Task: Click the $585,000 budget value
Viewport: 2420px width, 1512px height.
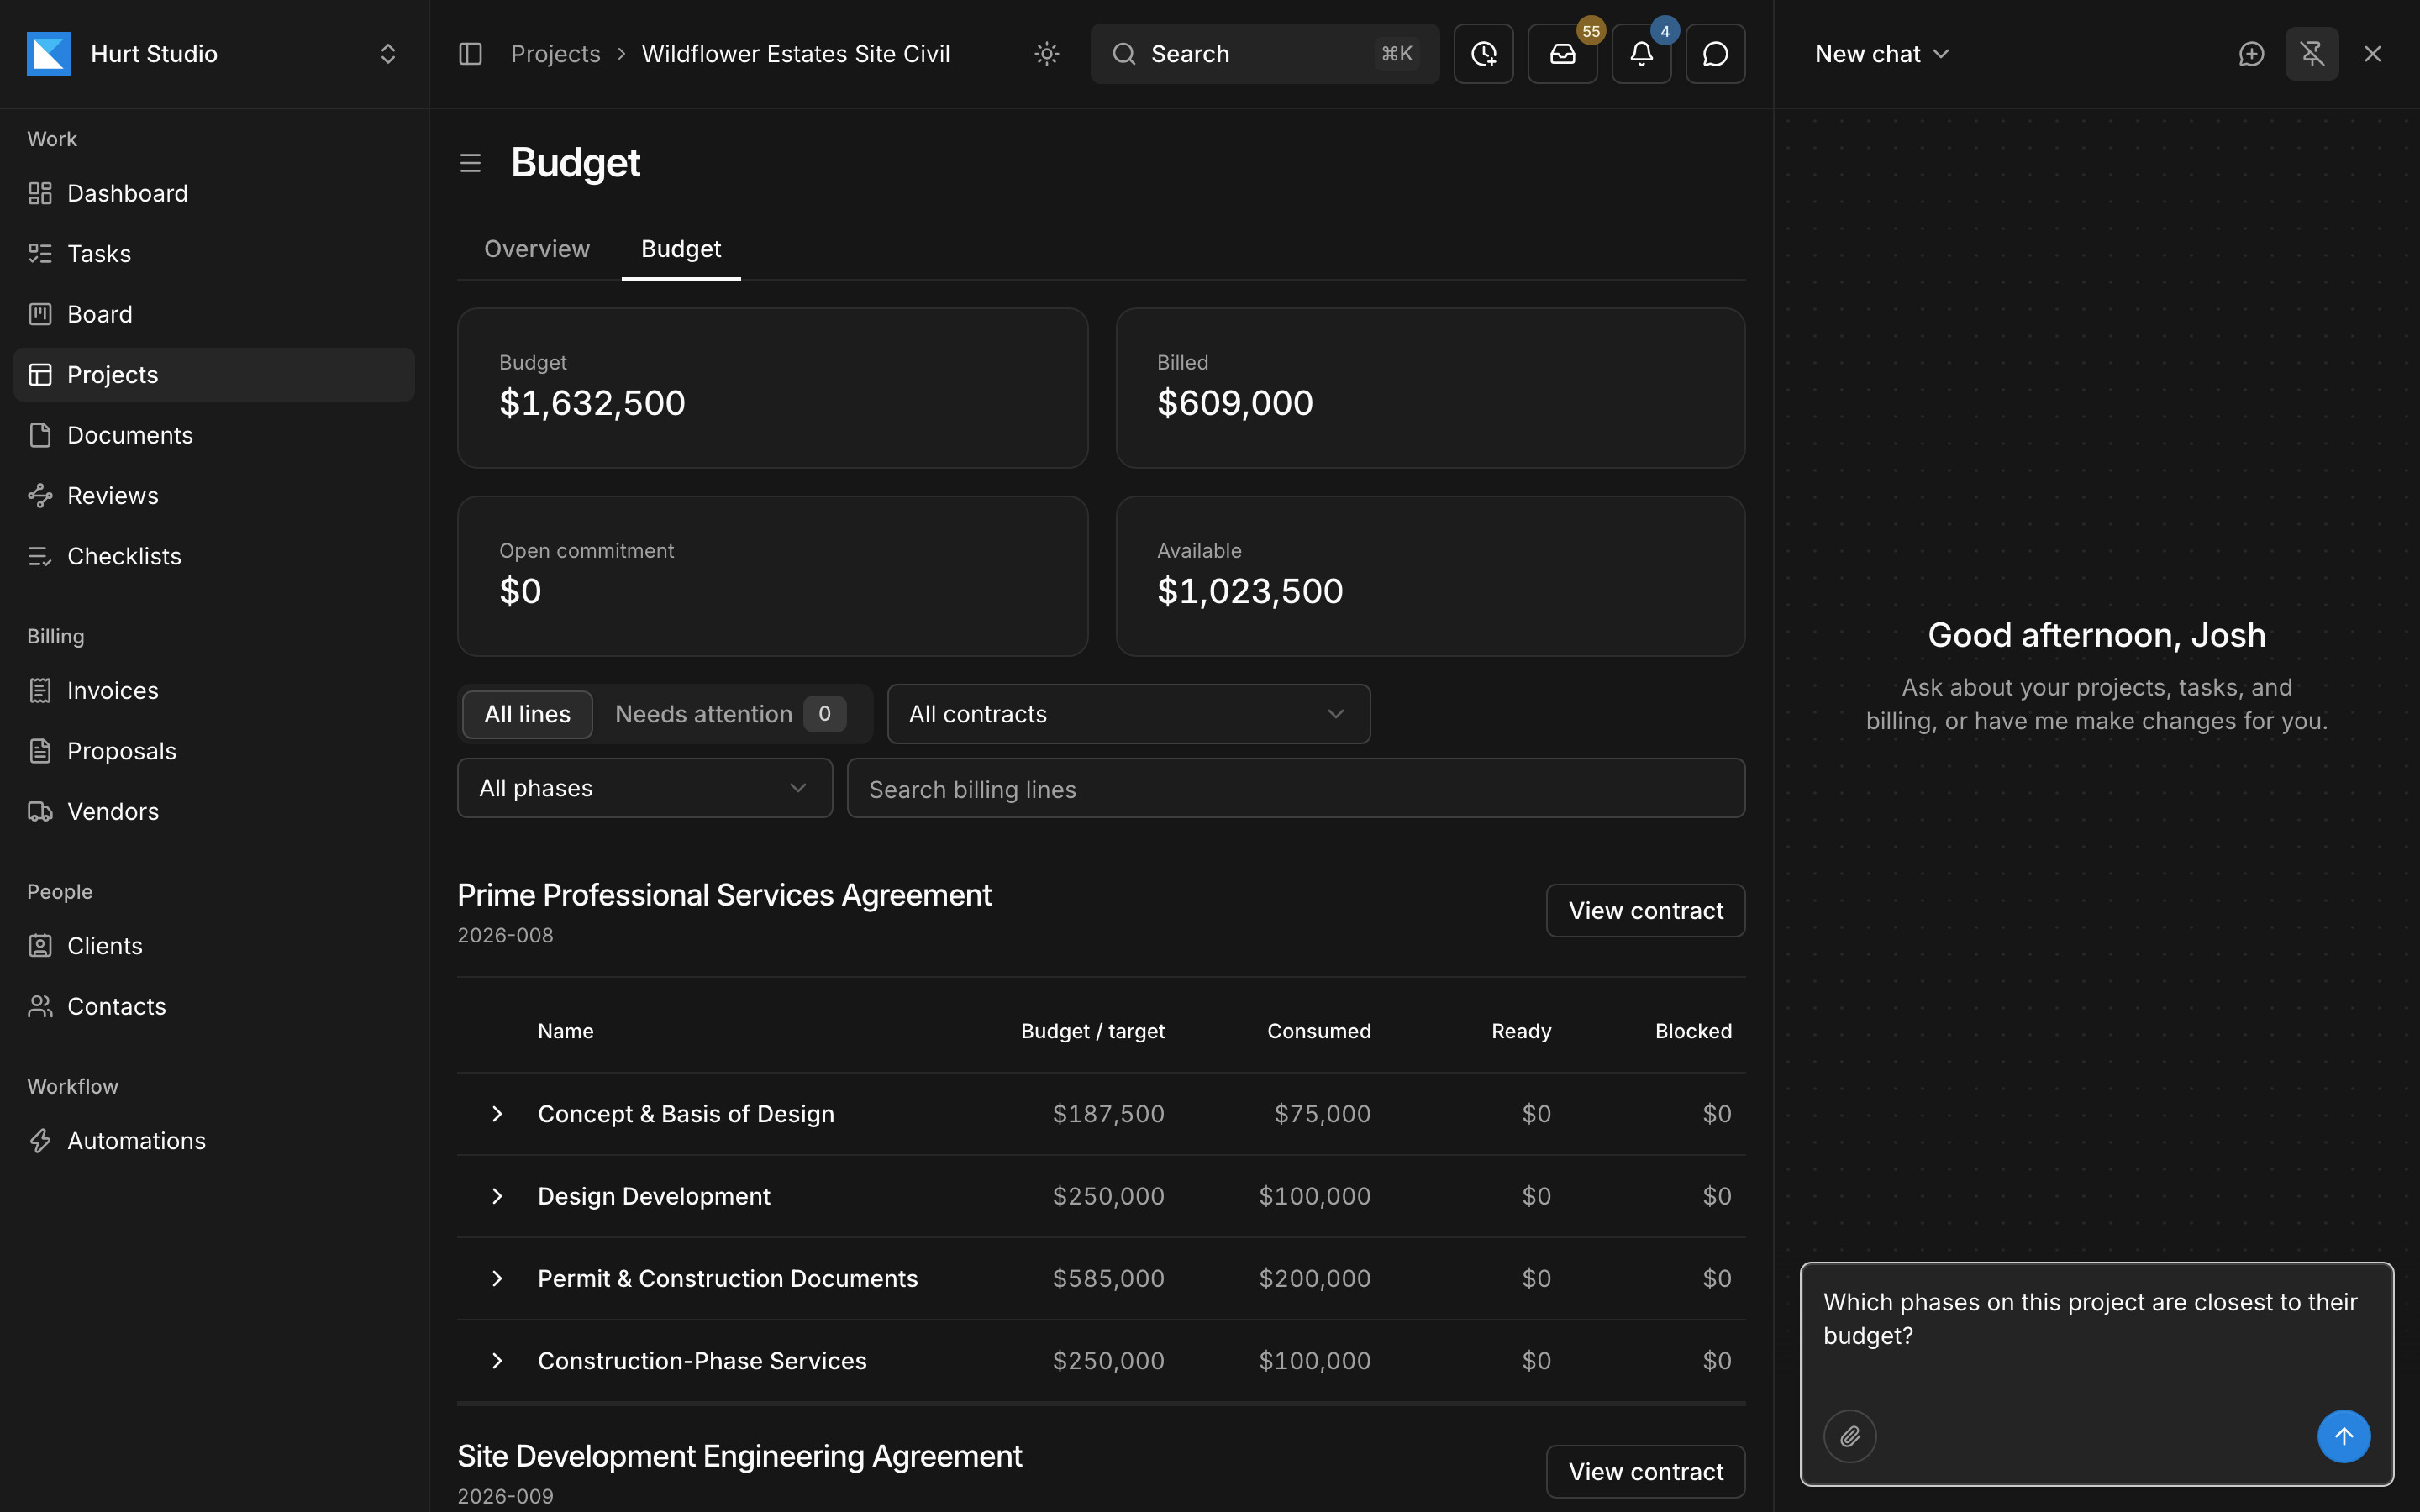Action: coord(1108,1278)
